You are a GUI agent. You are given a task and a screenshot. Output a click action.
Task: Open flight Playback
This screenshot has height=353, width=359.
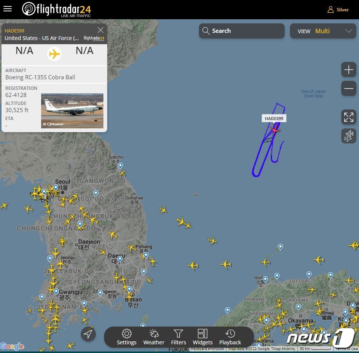pyautogui.click(x=230, y=337)
